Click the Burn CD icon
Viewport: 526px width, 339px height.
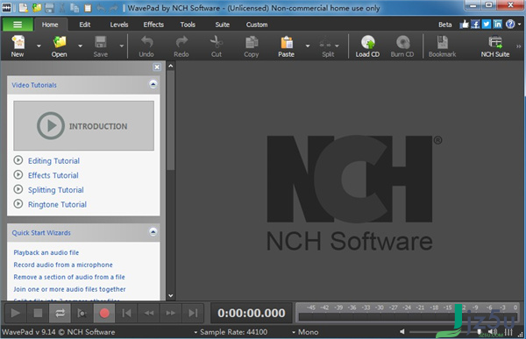402,43
